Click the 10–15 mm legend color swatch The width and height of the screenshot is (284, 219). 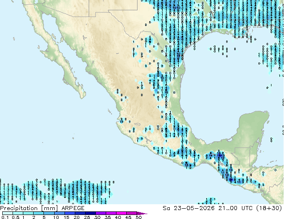(x=59, y=213)
